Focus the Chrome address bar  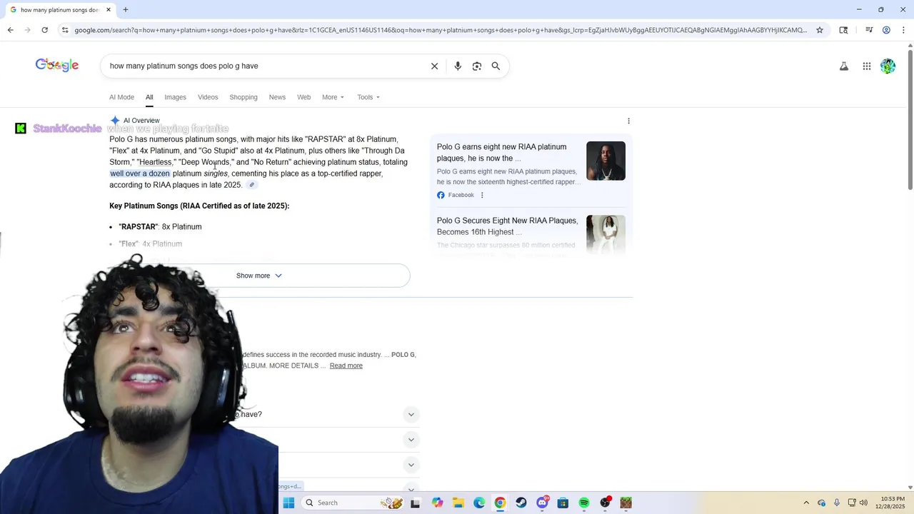pyautogui.click(x=439, y=30)
